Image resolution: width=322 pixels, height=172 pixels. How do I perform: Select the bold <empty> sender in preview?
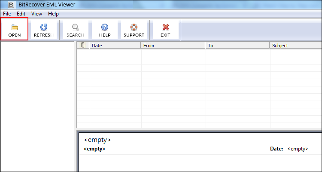tap(94, 149)
